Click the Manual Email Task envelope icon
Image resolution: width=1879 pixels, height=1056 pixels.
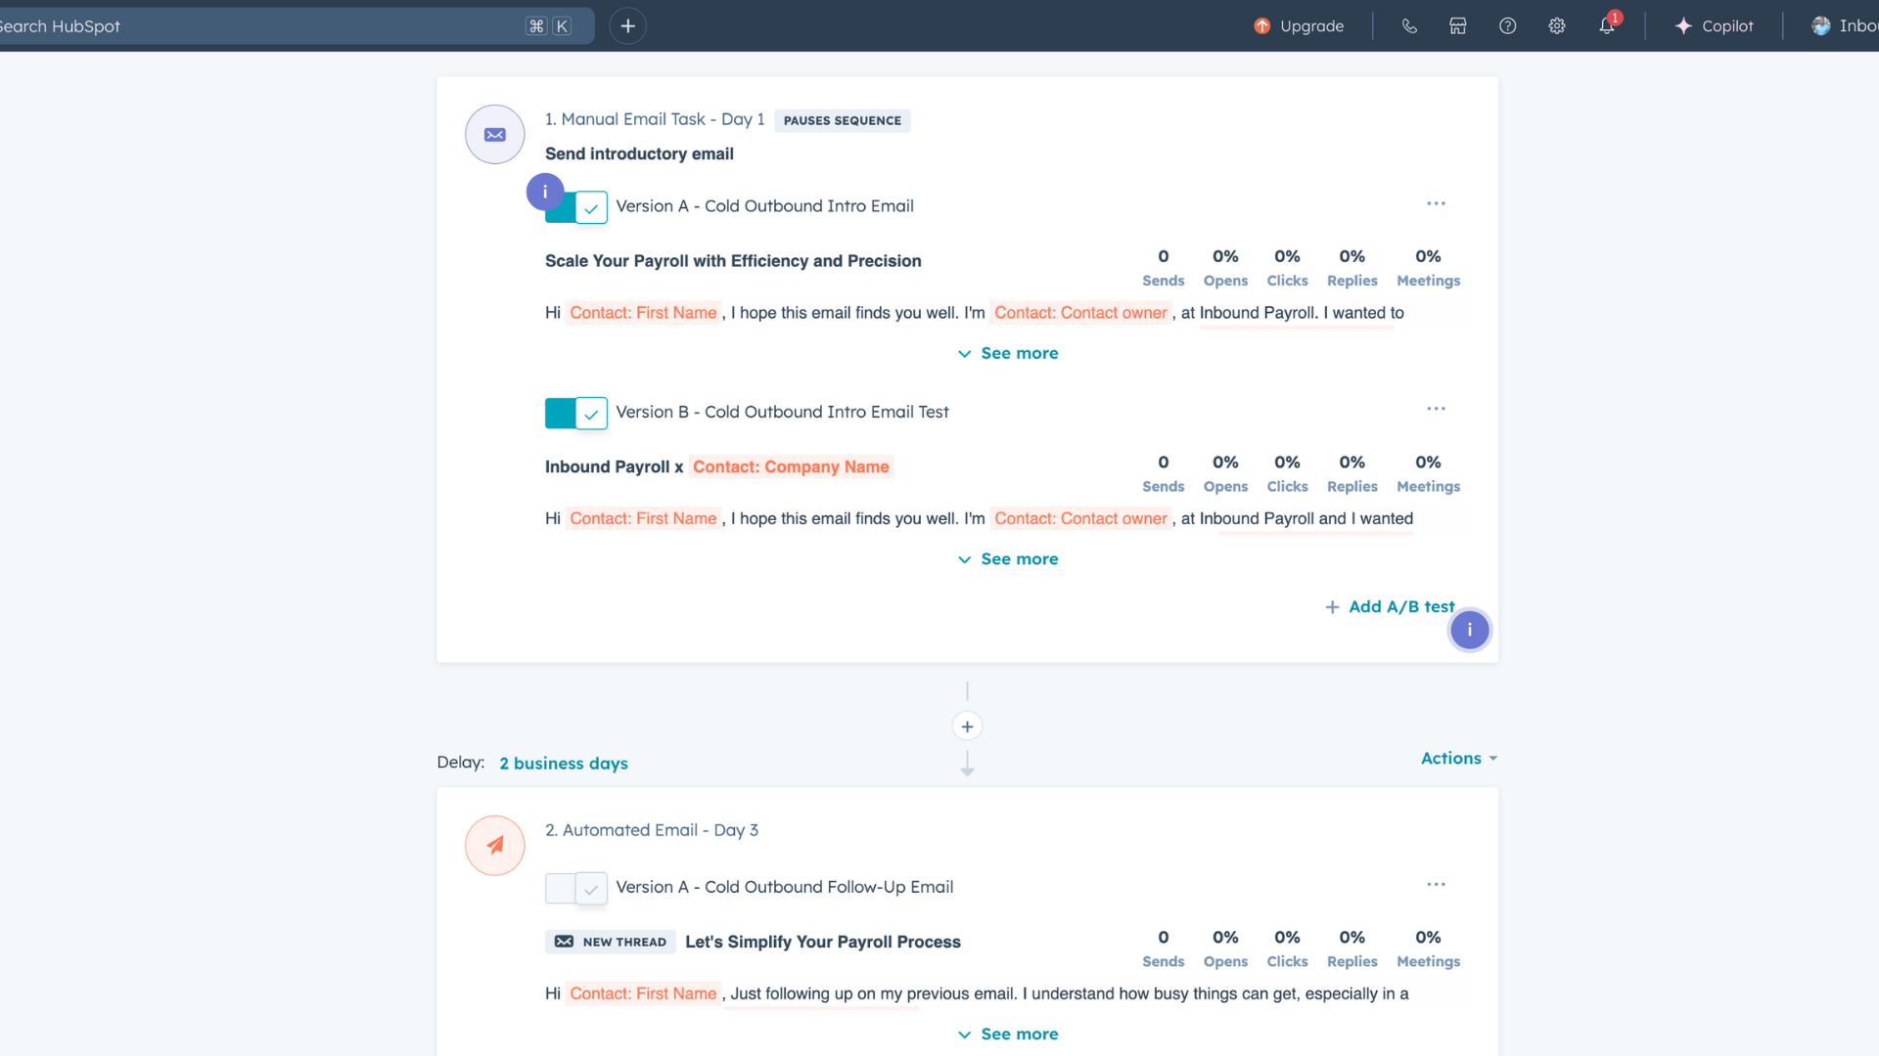pos(495,135)
